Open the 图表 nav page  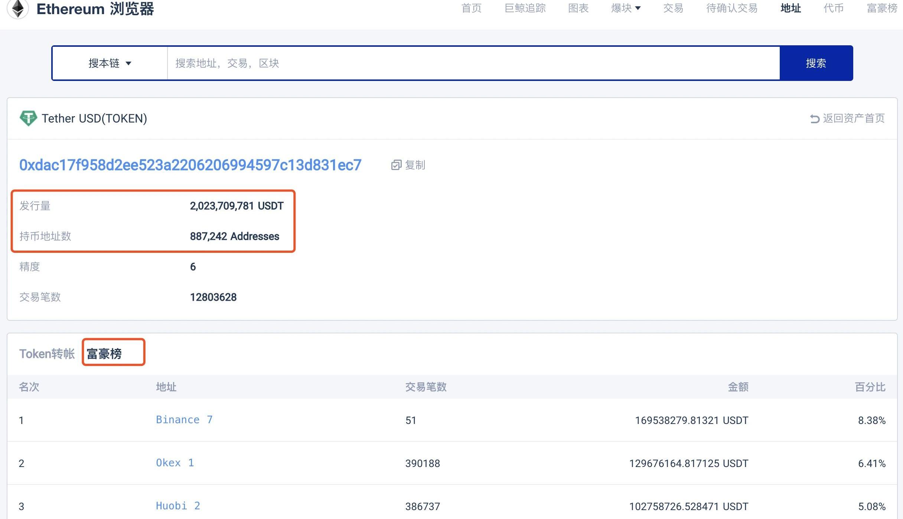click(x=578, y=8)
